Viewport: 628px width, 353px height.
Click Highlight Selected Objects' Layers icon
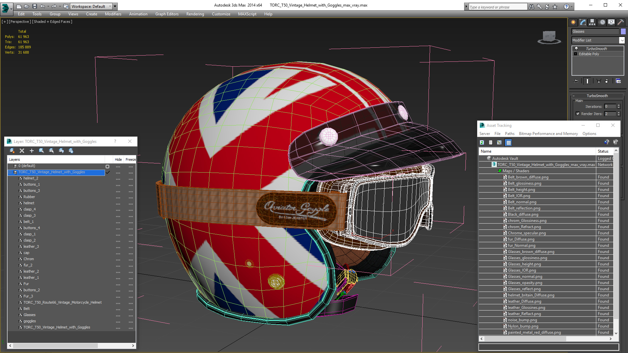[51, 151]
